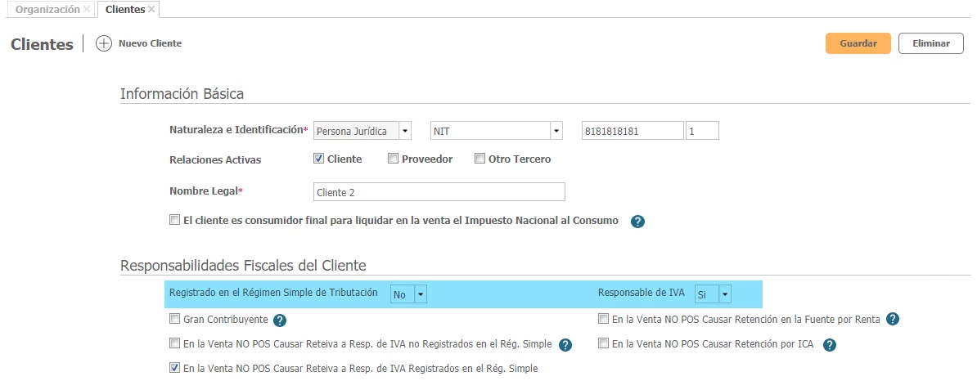Enable the Proveedor checkbox
This screenshot has height=390, width=977.
(x=393, y=159)
